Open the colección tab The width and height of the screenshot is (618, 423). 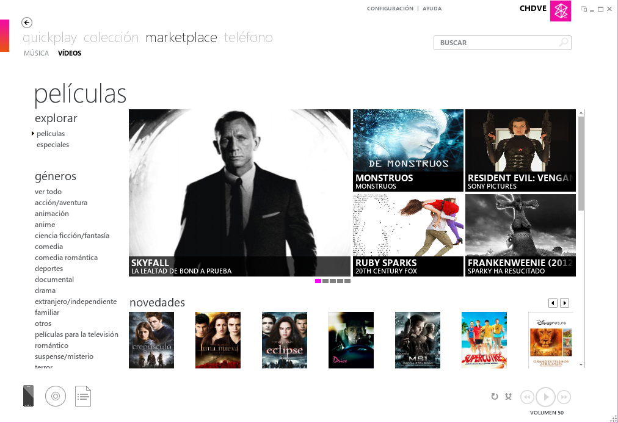click(111, 37)
